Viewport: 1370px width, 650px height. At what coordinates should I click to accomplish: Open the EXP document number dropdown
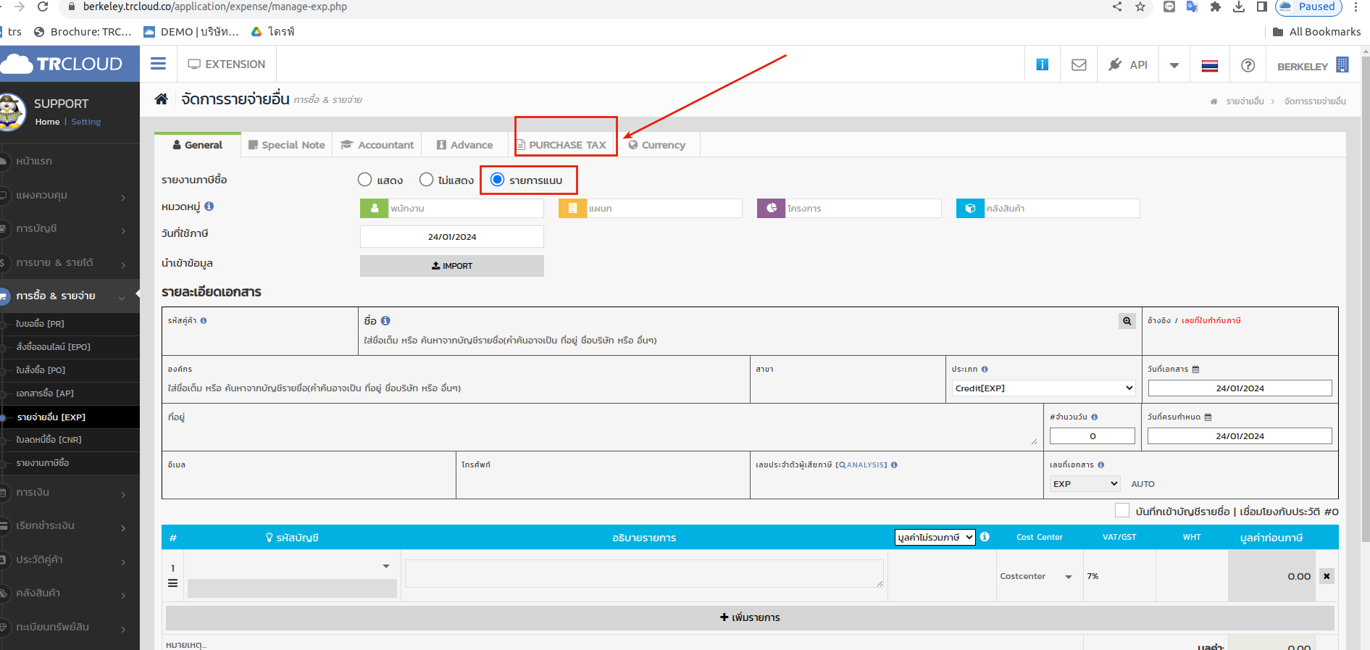(1085, 483)
